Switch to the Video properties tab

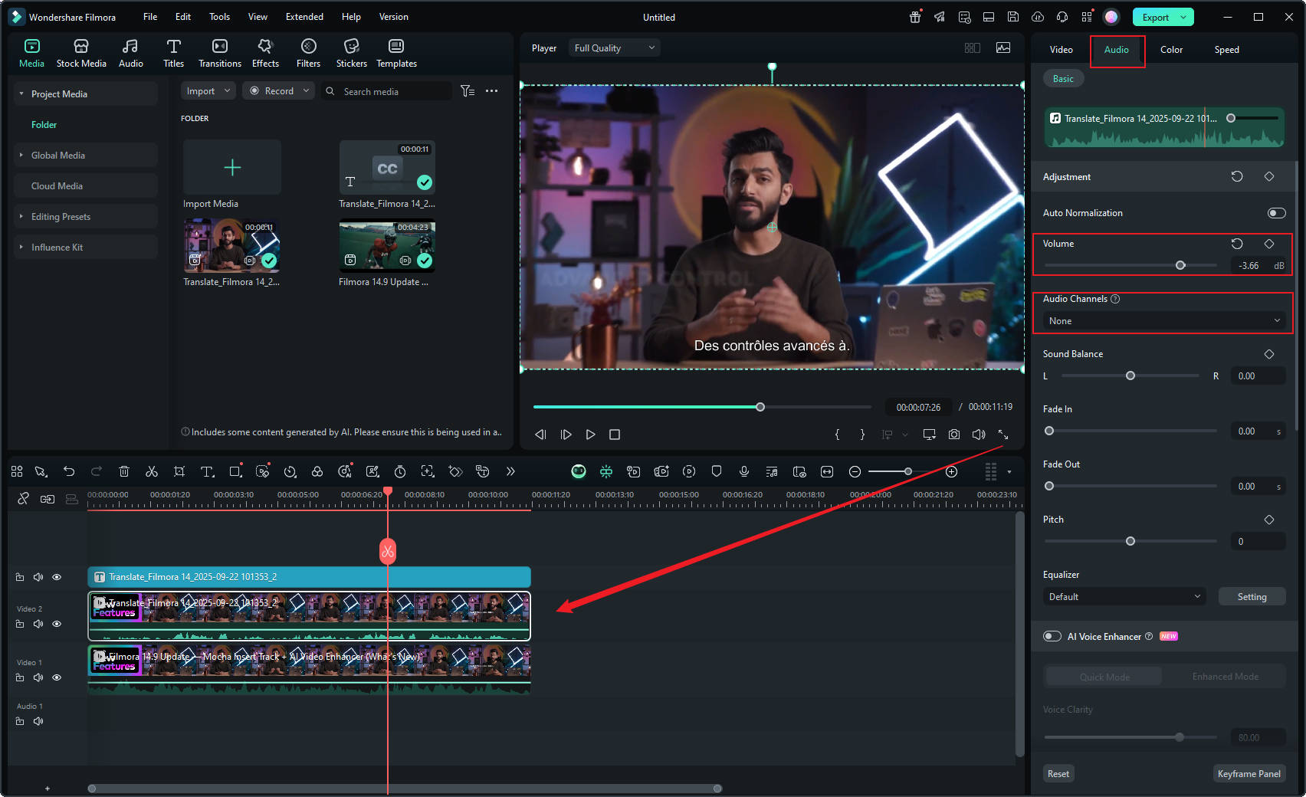coord(1061,50)
